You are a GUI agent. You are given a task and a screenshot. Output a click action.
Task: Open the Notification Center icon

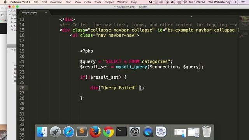243,2
